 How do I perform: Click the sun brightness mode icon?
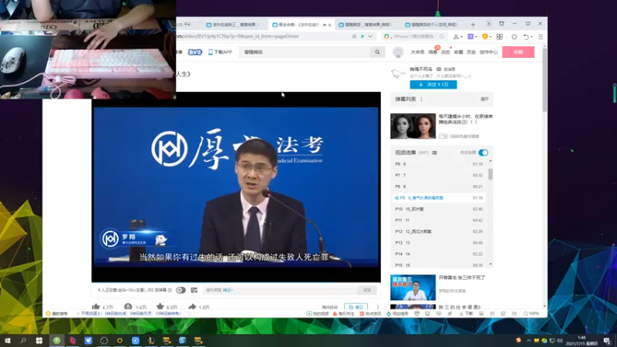click(514, 36)
